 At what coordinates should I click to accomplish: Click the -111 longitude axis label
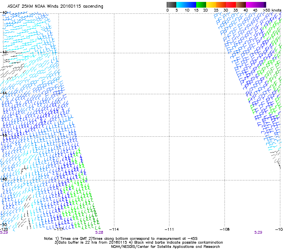169,229
